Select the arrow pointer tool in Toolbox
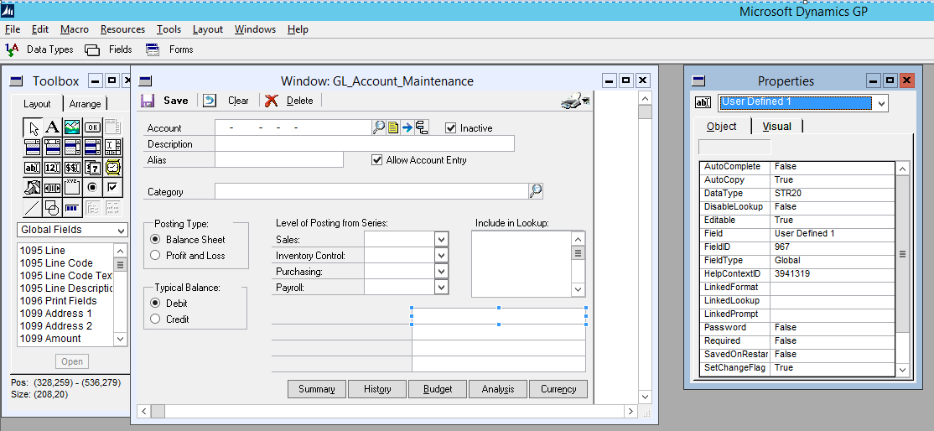The image size is (934, 431). pyautogui.click(x=33, y=127)
